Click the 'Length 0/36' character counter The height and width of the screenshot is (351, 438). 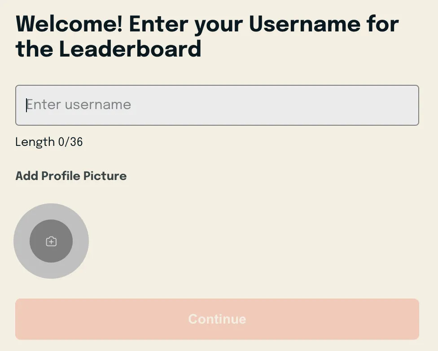coord(49,142)
